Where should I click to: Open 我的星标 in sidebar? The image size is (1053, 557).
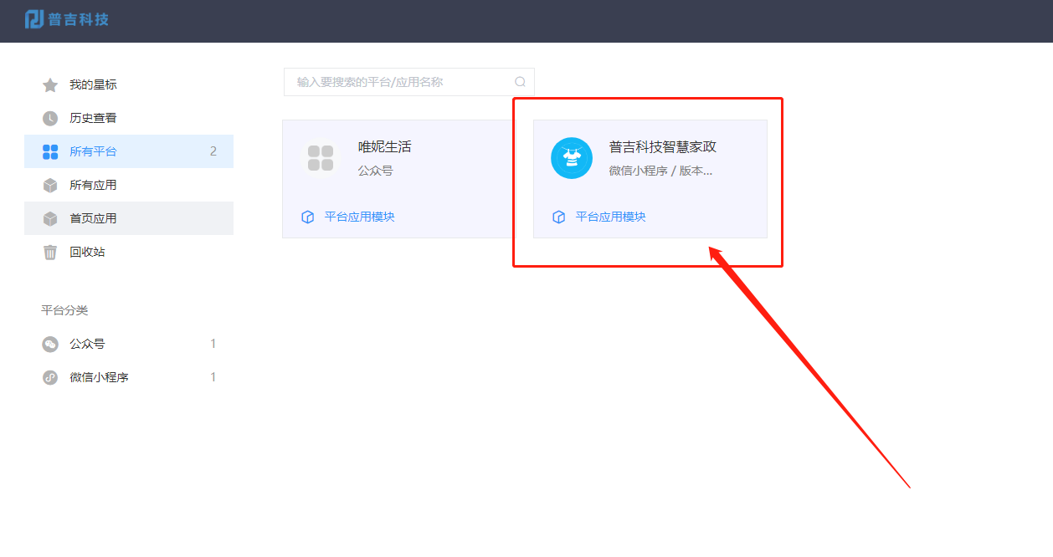point(129,84)
